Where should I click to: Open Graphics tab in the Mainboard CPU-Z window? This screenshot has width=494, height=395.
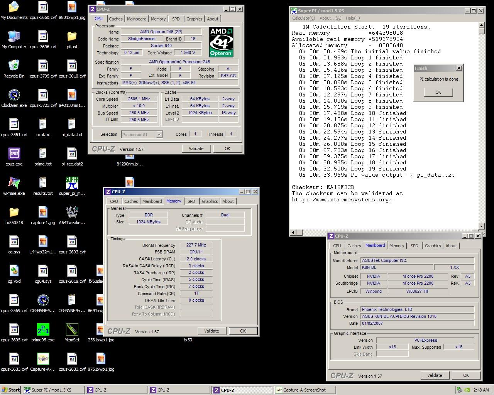(433, 246)
